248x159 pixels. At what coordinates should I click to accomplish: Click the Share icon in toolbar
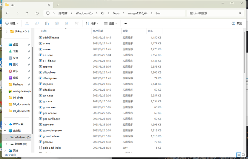click(67, 23)
